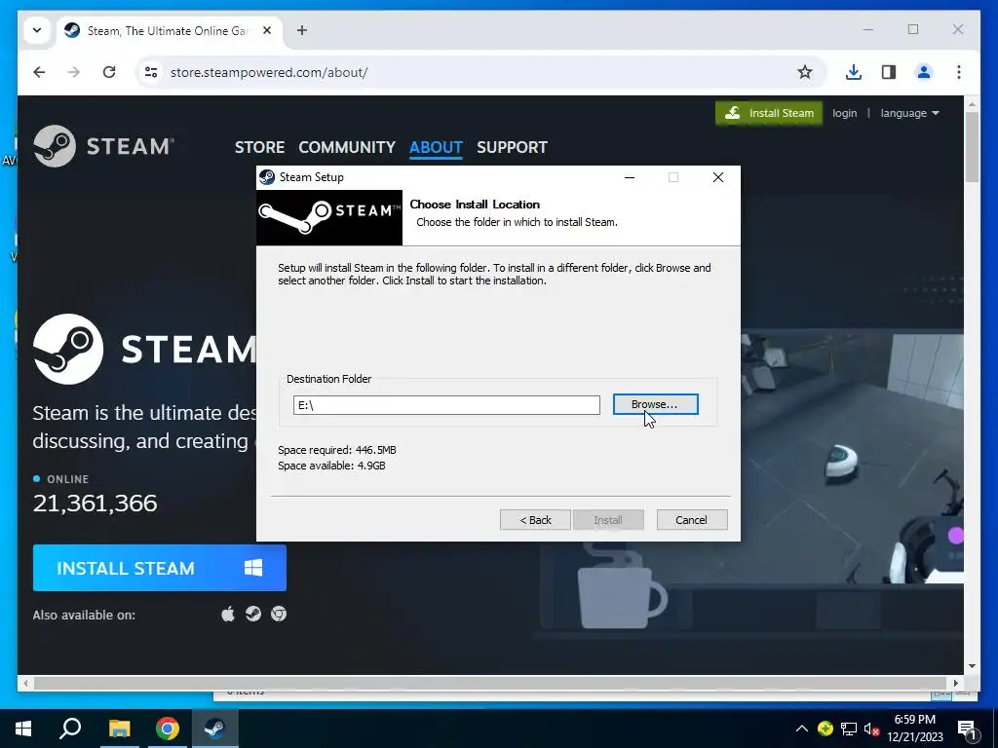Open network status tray icon
Screen dimensions: 998x748
pyautogui.click(x=848, y=729)
